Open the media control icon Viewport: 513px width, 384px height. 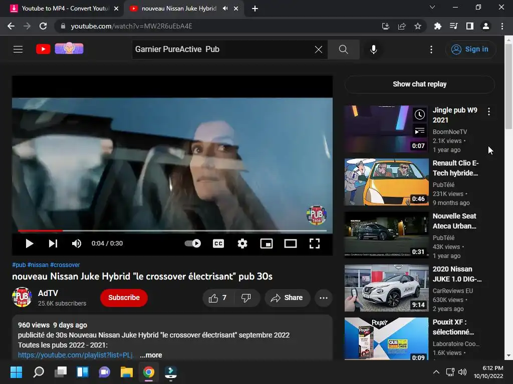coord(453,26)
